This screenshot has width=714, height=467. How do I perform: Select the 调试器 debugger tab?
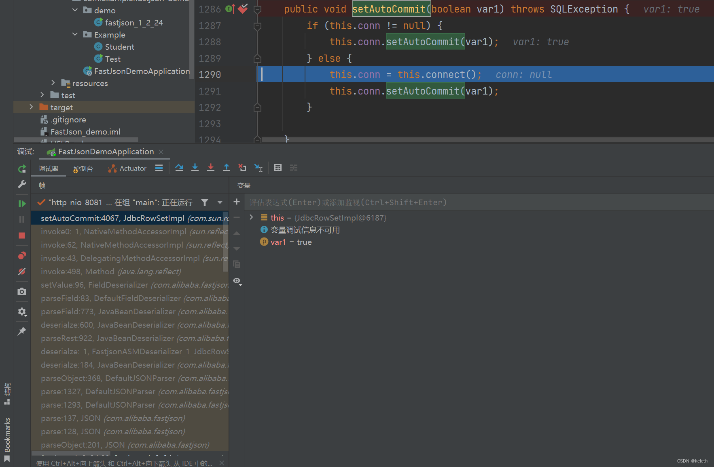(49, 169)
